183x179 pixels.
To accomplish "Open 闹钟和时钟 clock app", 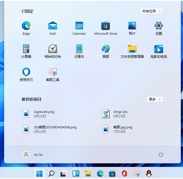I will [53, 51].
